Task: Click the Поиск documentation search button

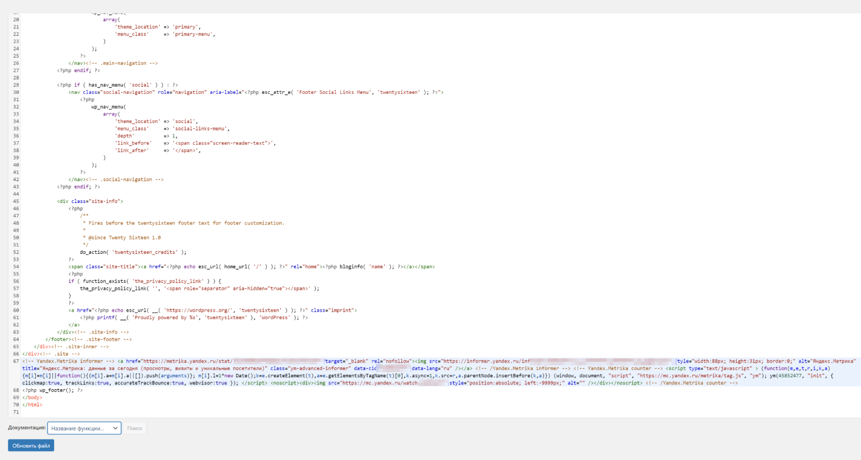Action: [134, 428]
